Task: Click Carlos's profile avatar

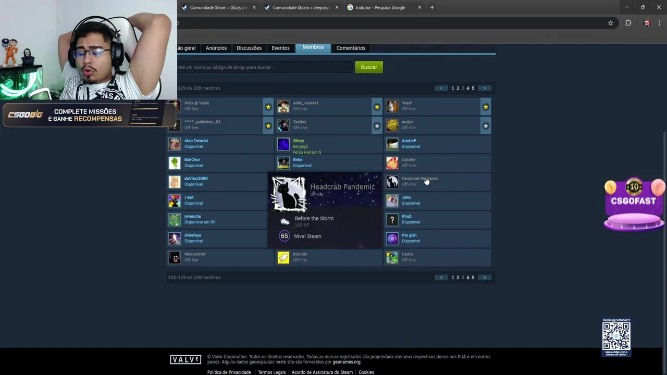Action: click(x=392, y=257)
